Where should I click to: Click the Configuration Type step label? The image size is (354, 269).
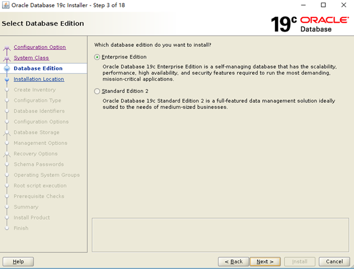click(x=37, y=100)
